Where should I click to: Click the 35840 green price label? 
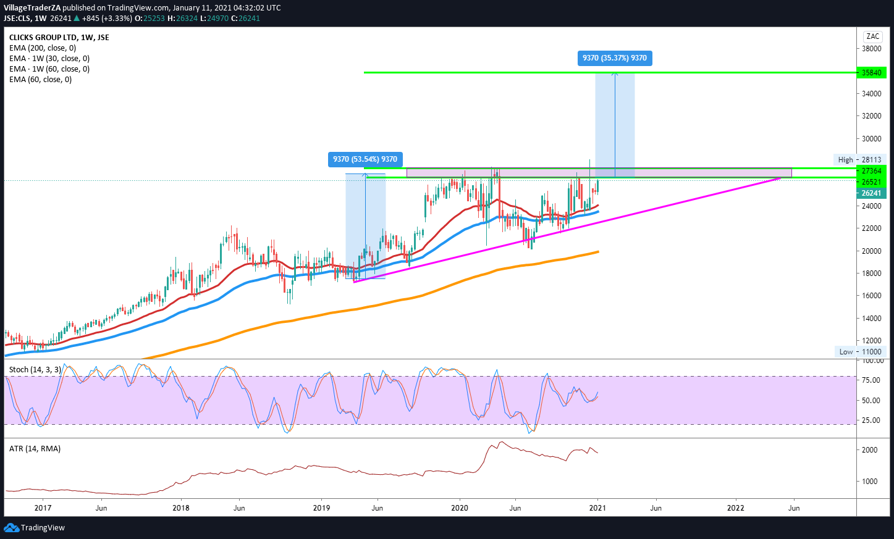(871, 73)
